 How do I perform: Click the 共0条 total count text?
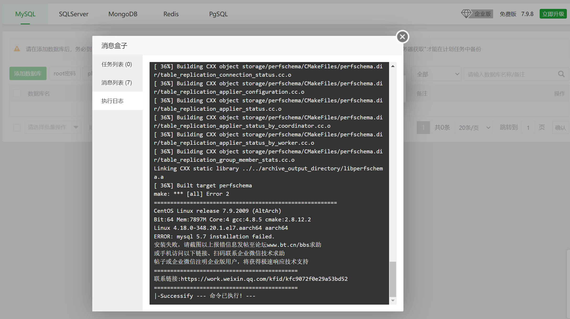point(442,127)
